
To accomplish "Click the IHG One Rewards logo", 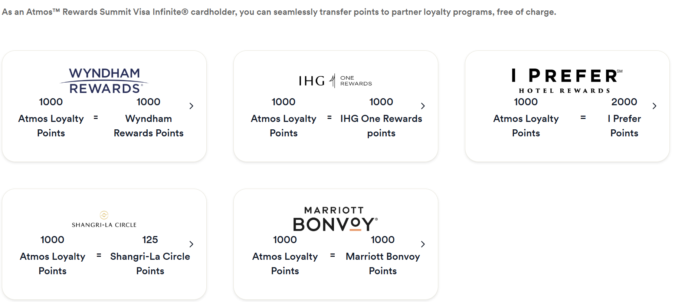I will [x=335, y=80].
